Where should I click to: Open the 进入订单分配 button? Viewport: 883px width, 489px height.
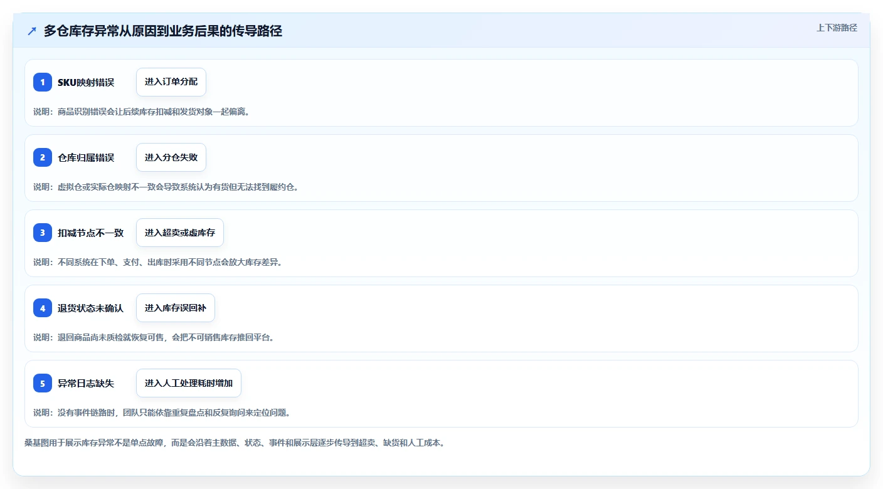click(171, 82)
